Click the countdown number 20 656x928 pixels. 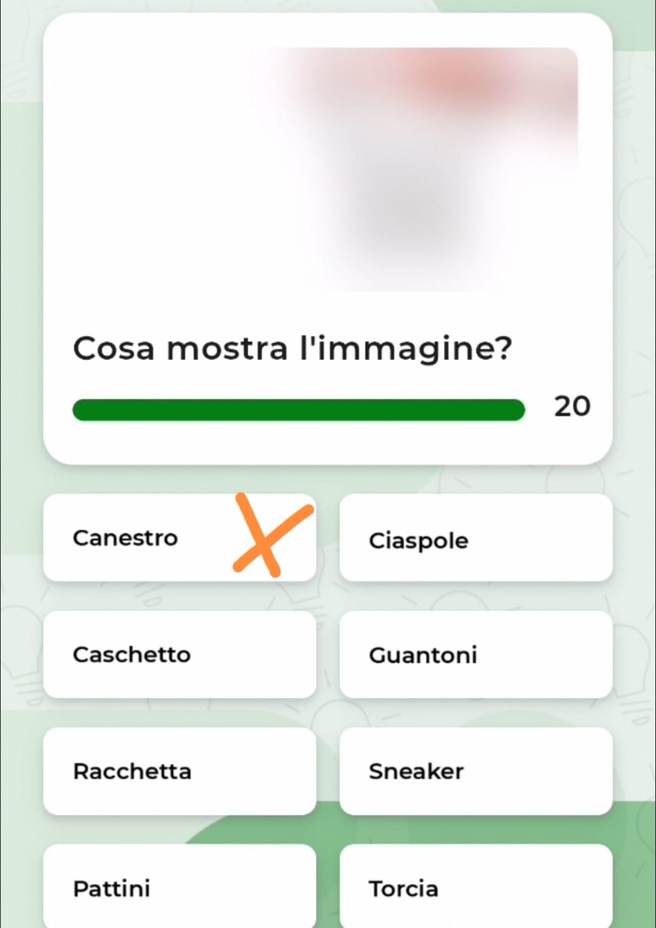[x=572, y=406]
